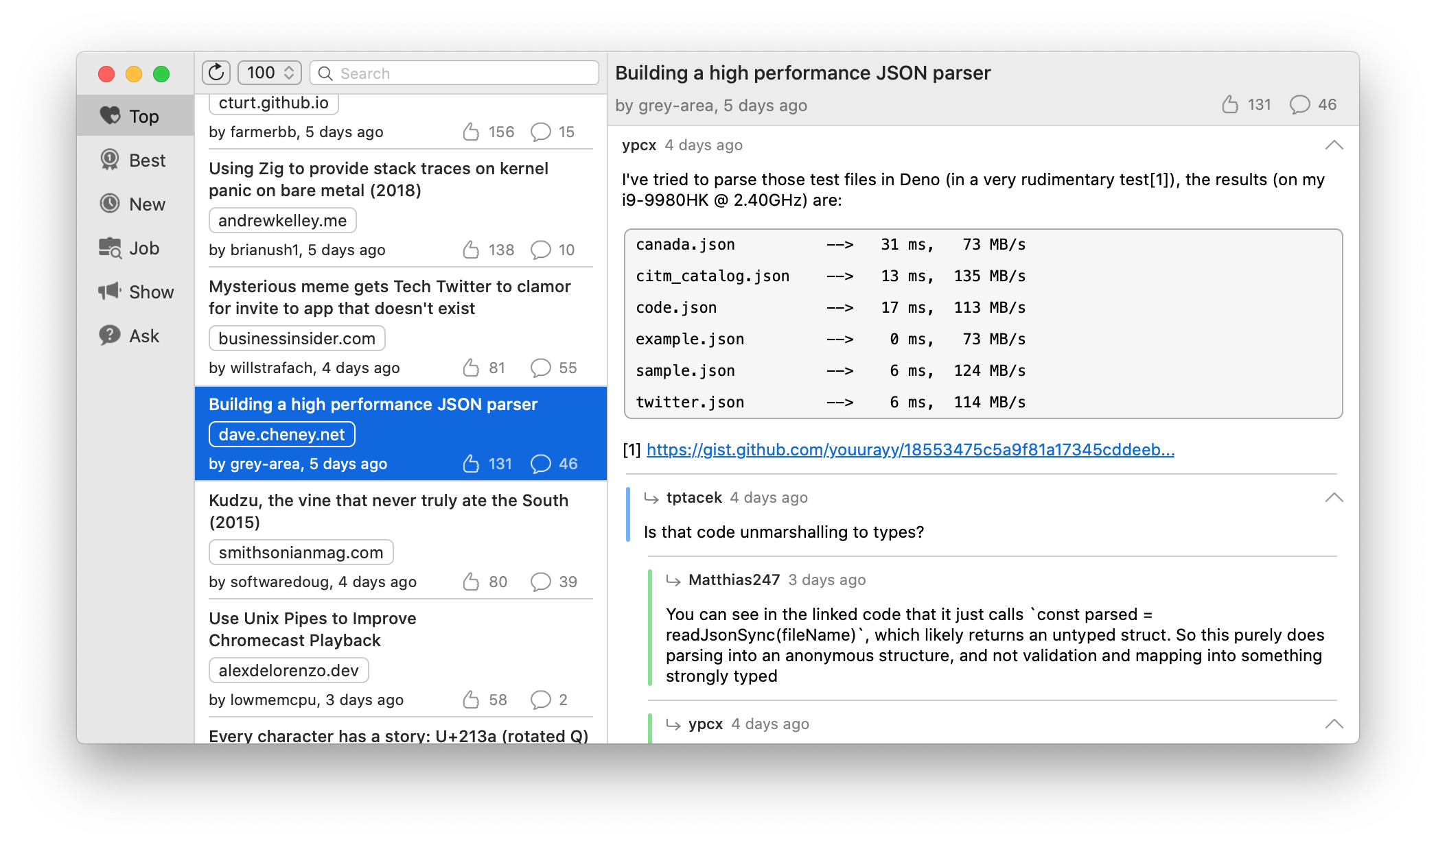
Task: Collapse tptacek's reply with chevron
Action: [x=1334, y=498]
